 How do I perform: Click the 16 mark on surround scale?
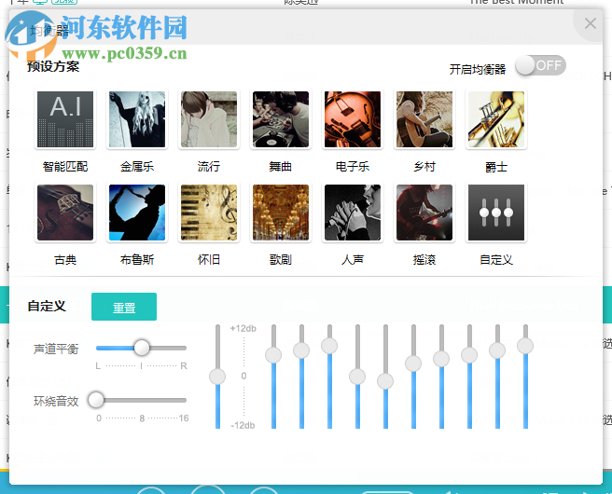[184, 419]
